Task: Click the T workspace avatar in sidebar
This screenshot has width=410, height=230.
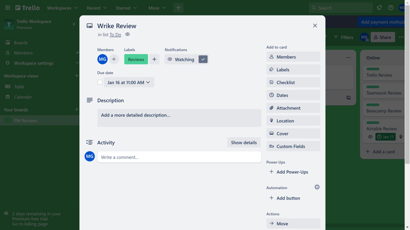Action: pos(9,25)
